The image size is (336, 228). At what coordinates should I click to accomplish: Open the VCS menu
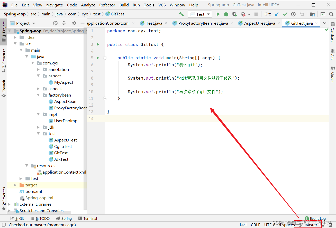tap(162, 5)
